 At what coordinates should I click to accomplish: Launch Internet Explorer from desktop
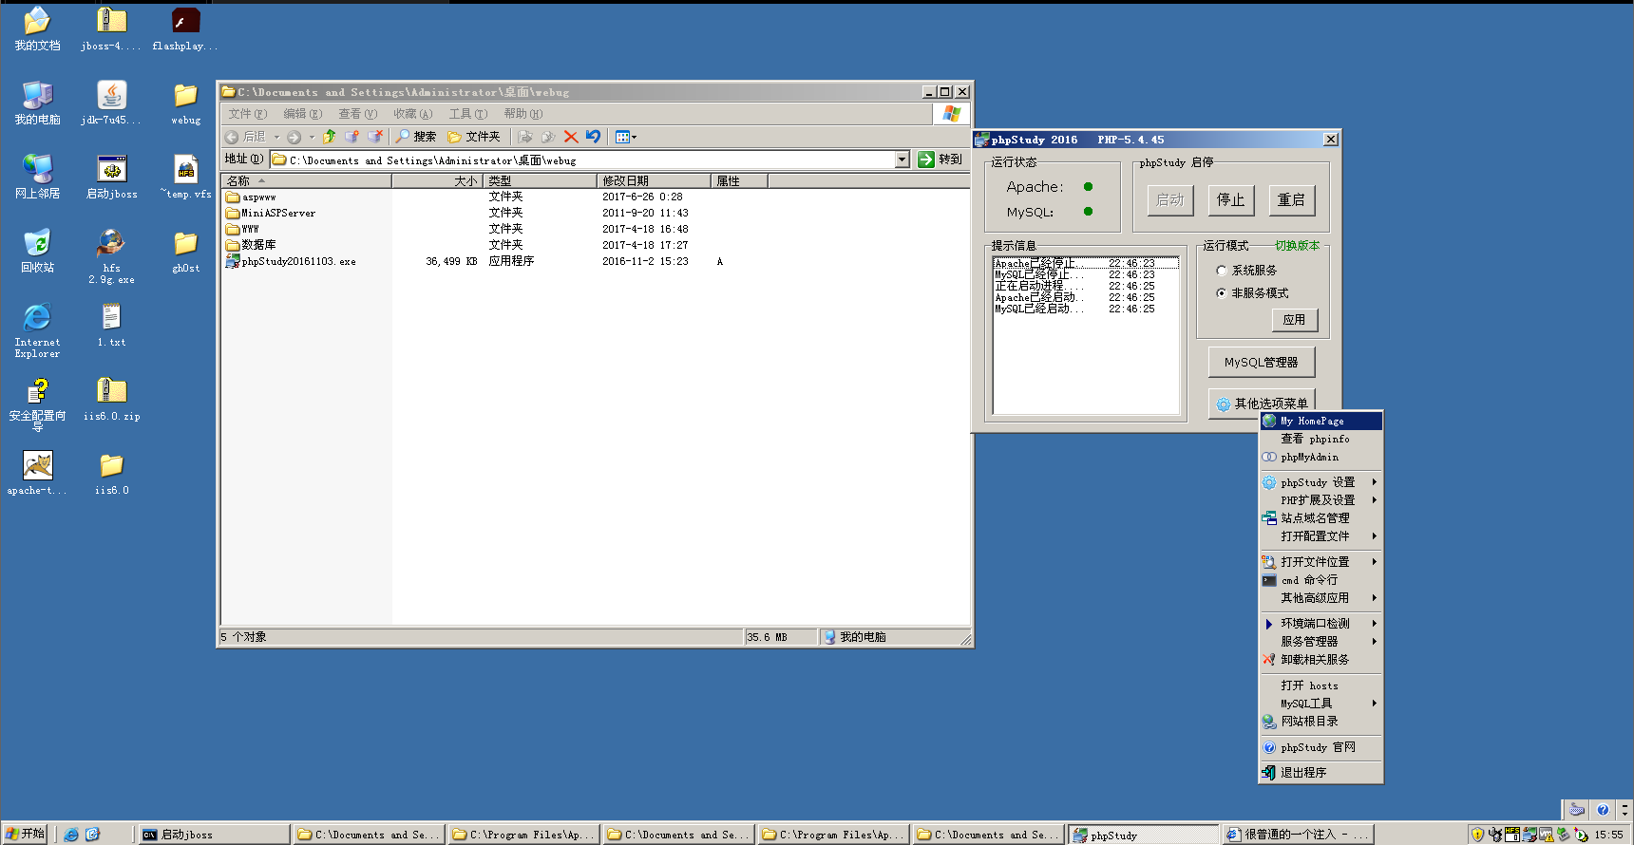37,330
